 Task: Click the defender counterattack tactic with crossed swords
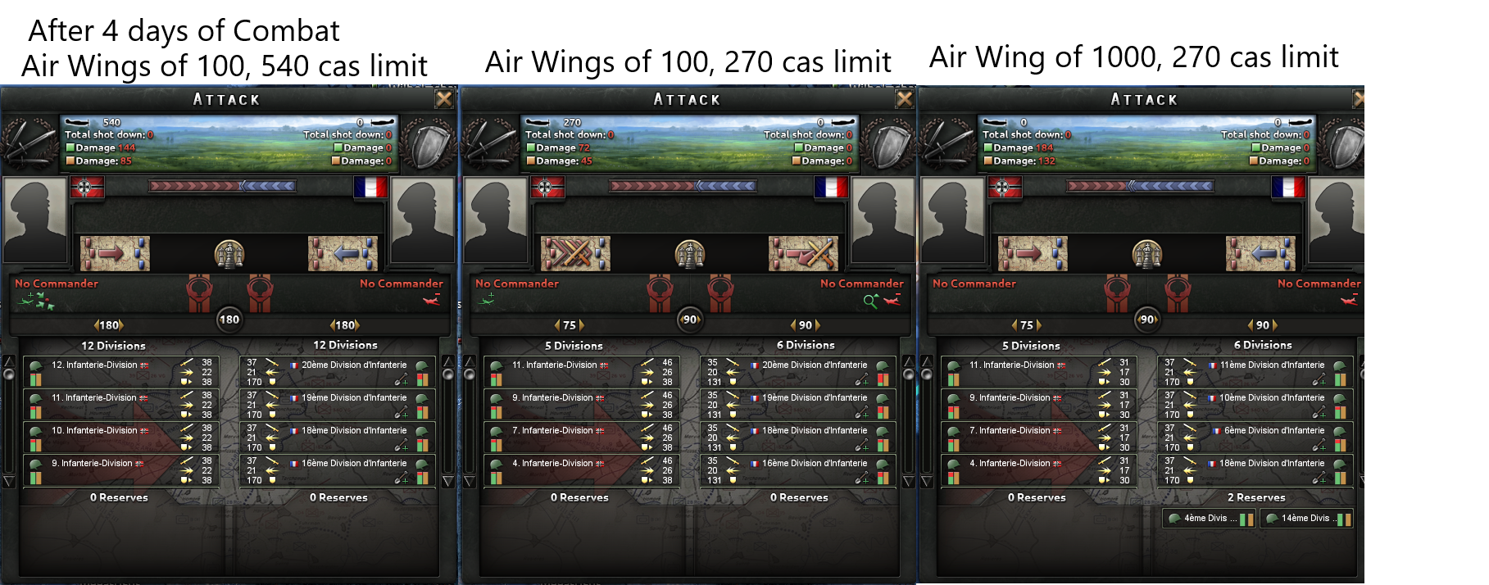click(x=803, y=254)
